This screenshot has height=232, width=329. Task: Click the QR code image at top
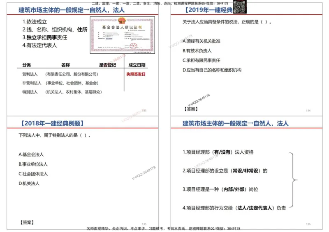click(x=240, y=7)
